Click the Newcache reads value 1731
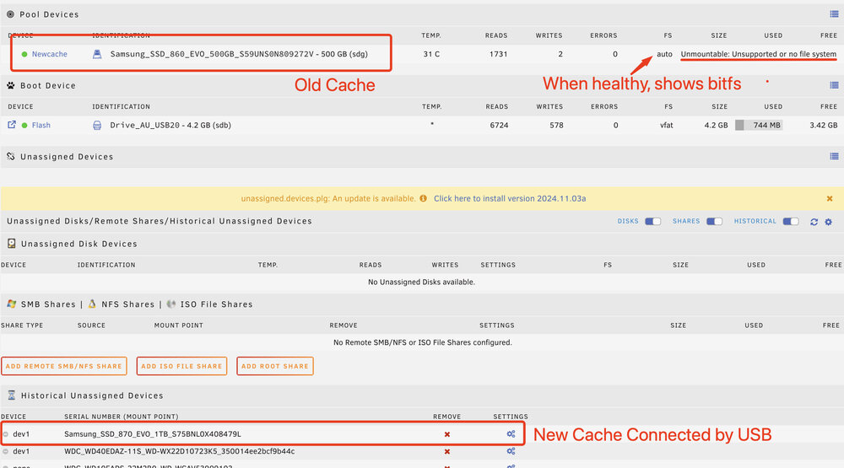 [x=499, y=54]
